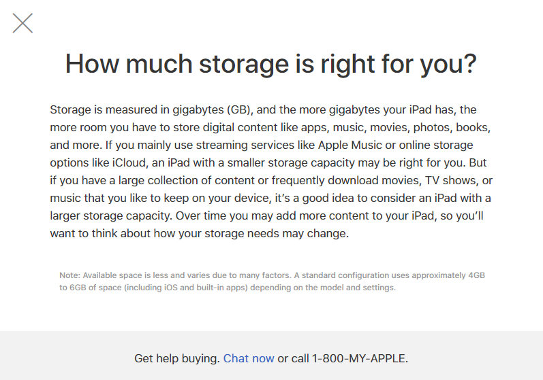543x380 pixels.
Task: Click the "How much storage" heading
Action: [176, 64]
